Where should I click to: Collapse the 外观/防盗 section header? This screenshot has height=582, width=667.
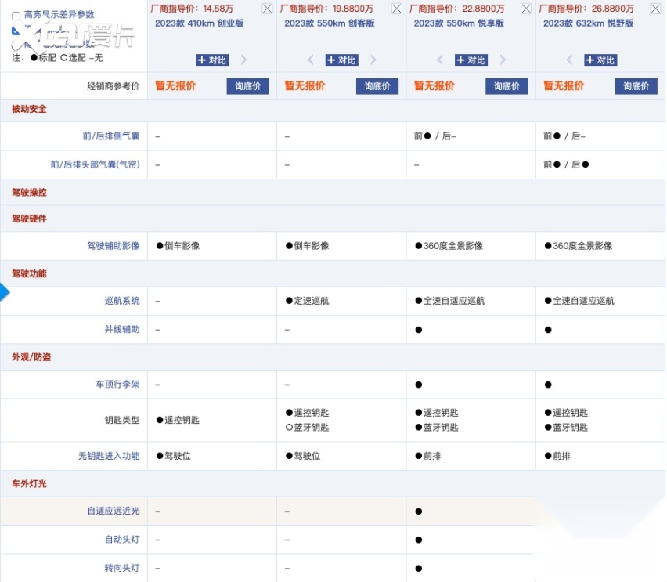tap(31, 357)
